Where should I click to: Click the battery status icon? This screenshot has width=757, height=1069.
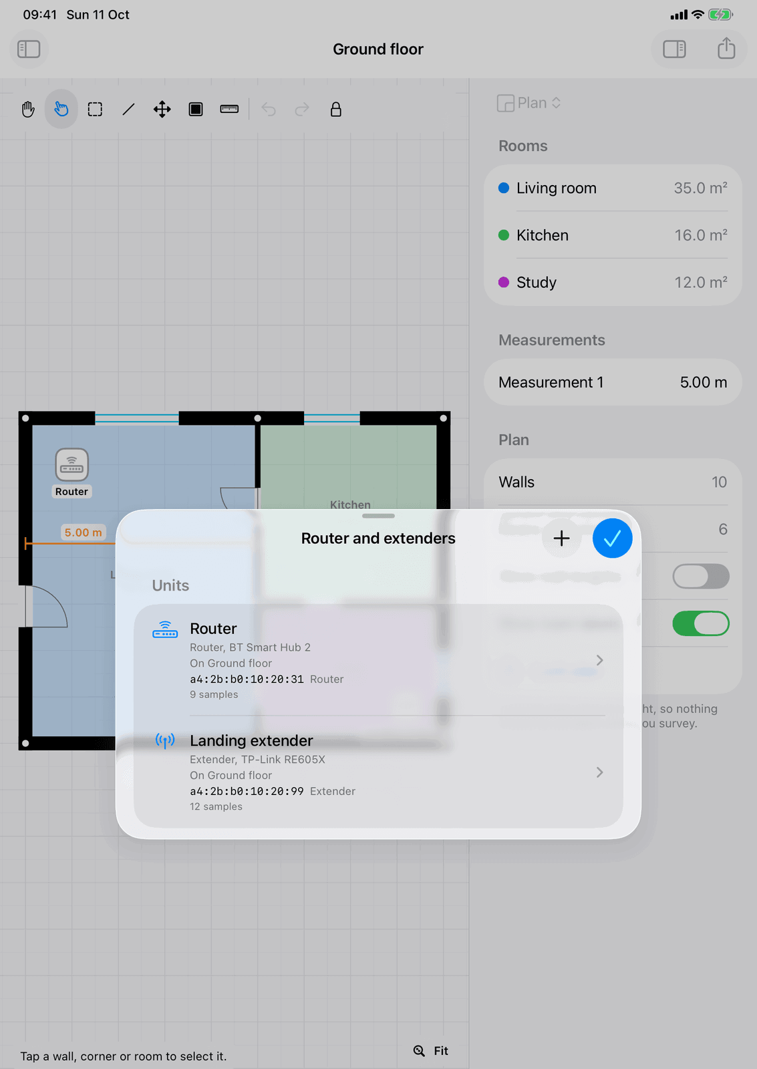(x=720, y=14)
